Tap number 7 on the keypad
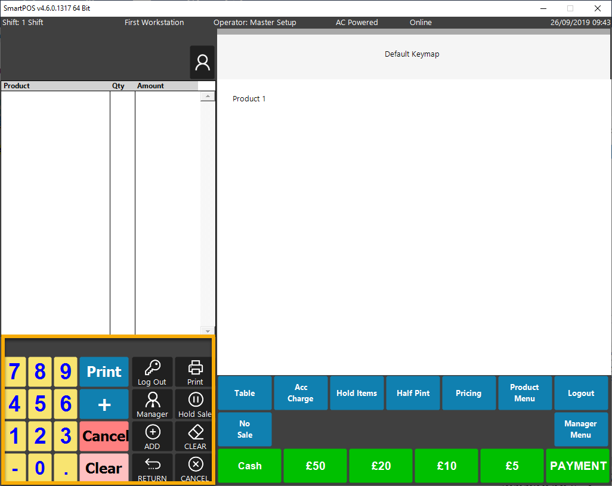 point(14,372)
